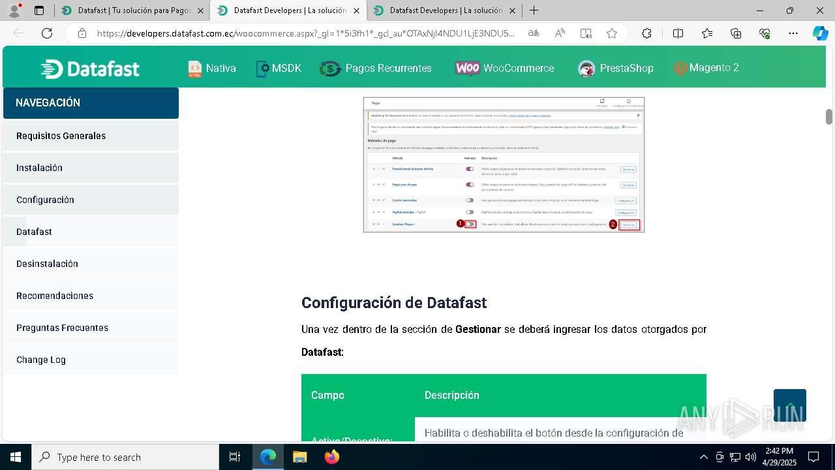
Task: Select Instalación in navigation sidebar
Action: [x=91, y=168]
